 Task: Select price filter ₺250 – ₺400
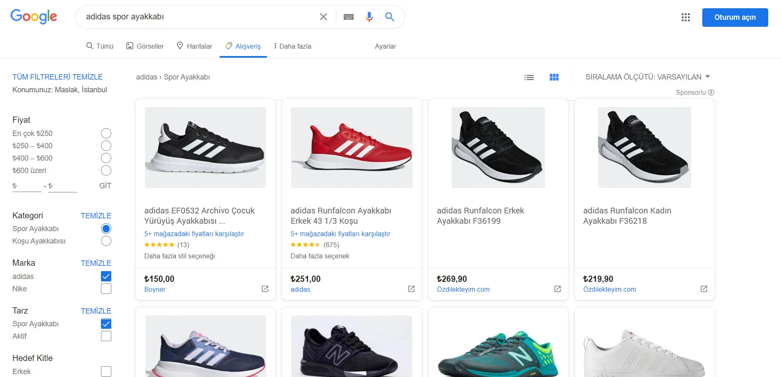(x=106, y=146)
